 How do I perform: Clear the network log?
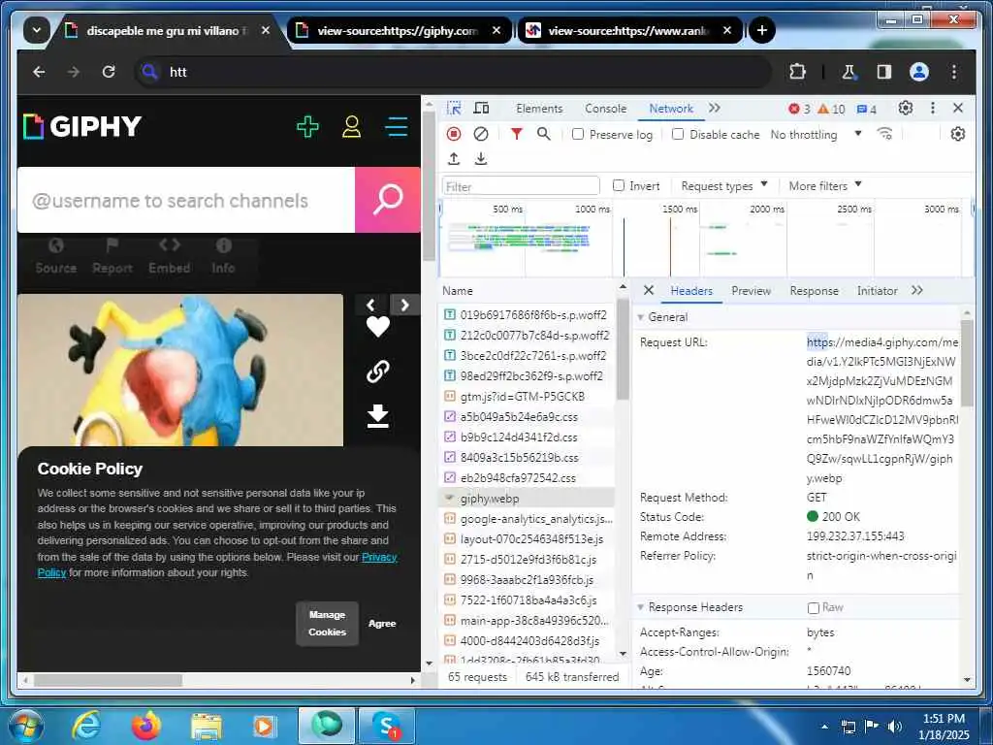(x=481, y=134)
